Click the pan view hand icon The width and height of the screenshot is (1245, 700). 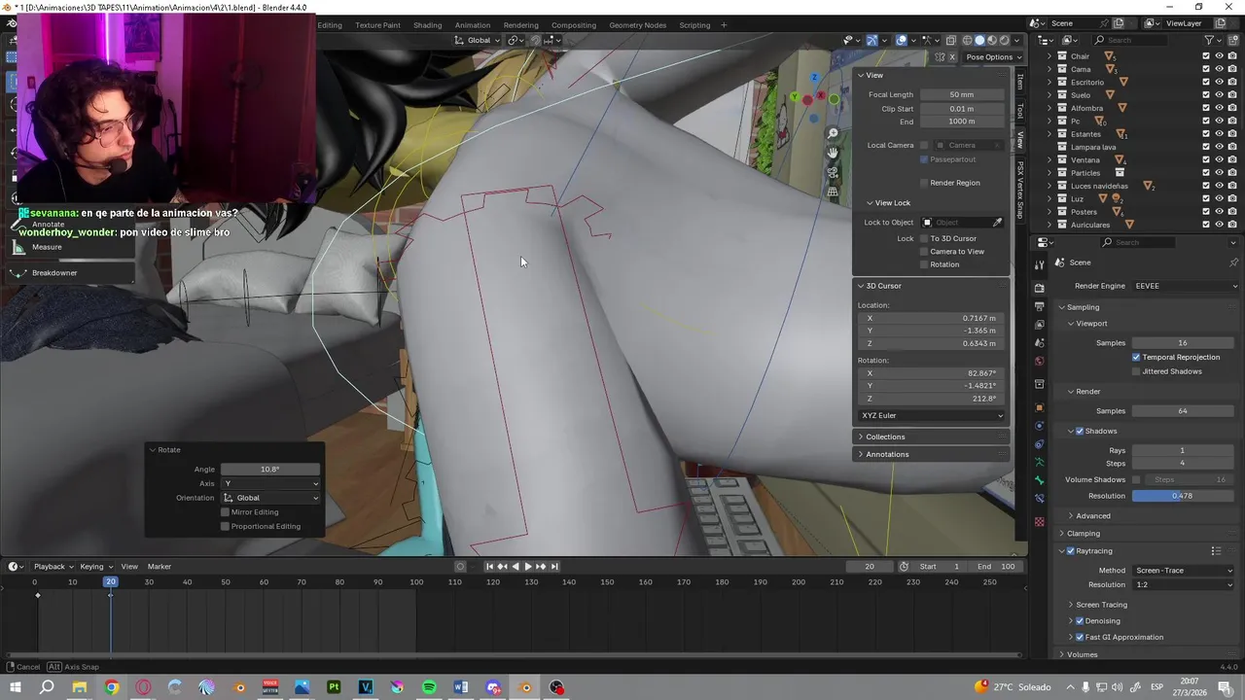point(833,153)
